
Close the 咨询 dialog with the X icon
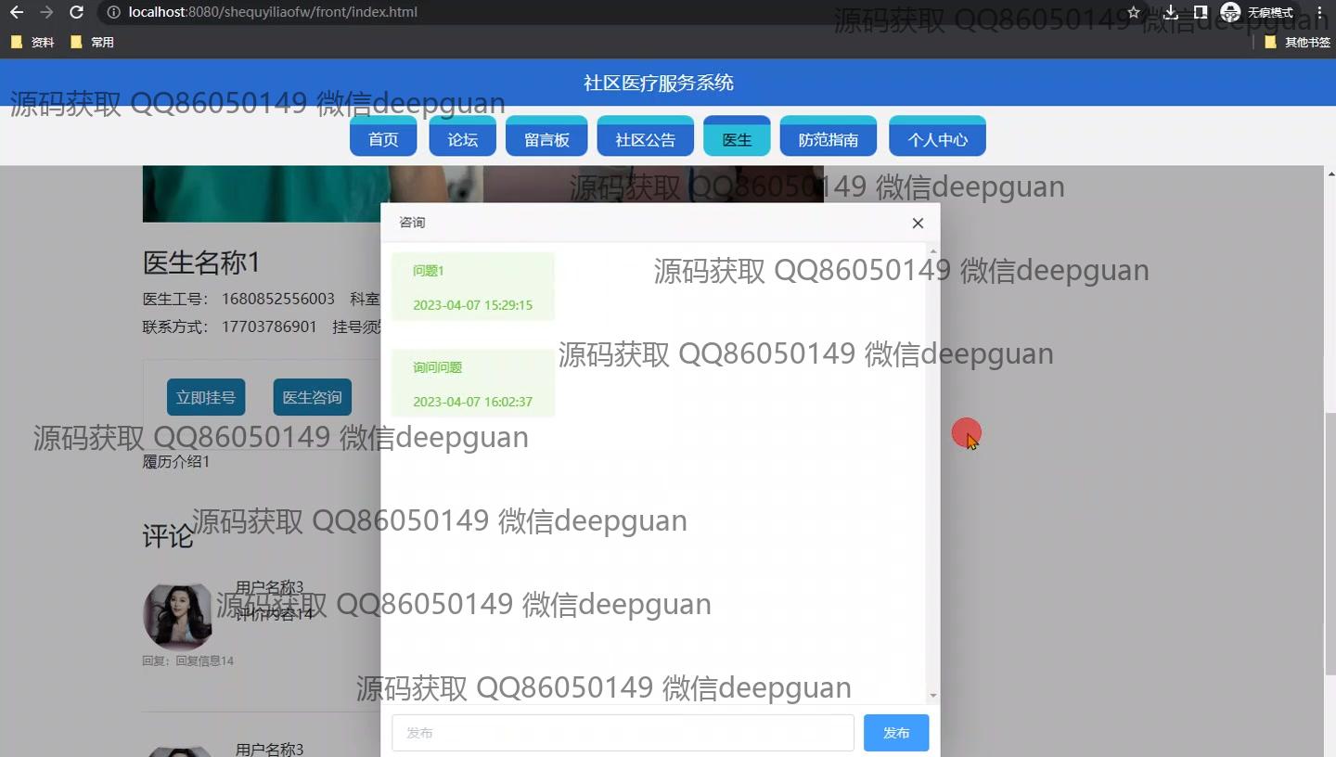pos(918,223)
